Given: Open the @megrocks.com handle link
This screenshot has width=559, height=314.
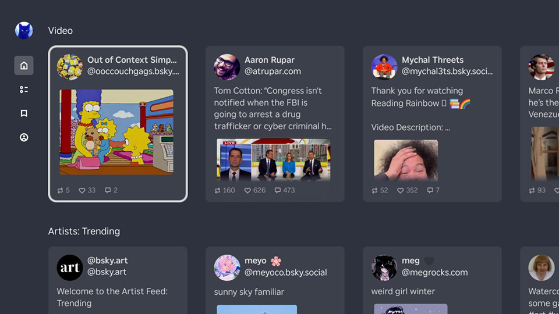Looking at the screenshot, I should (434, 272).
